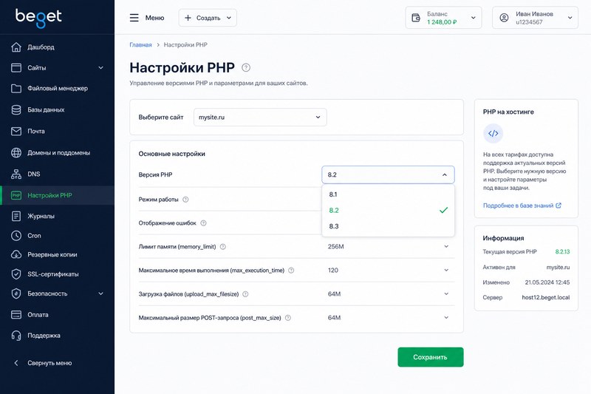The width and height of the screenshot is (591, 394).
Task: Click current version value 8.2.13
Action: click(562, 251)
